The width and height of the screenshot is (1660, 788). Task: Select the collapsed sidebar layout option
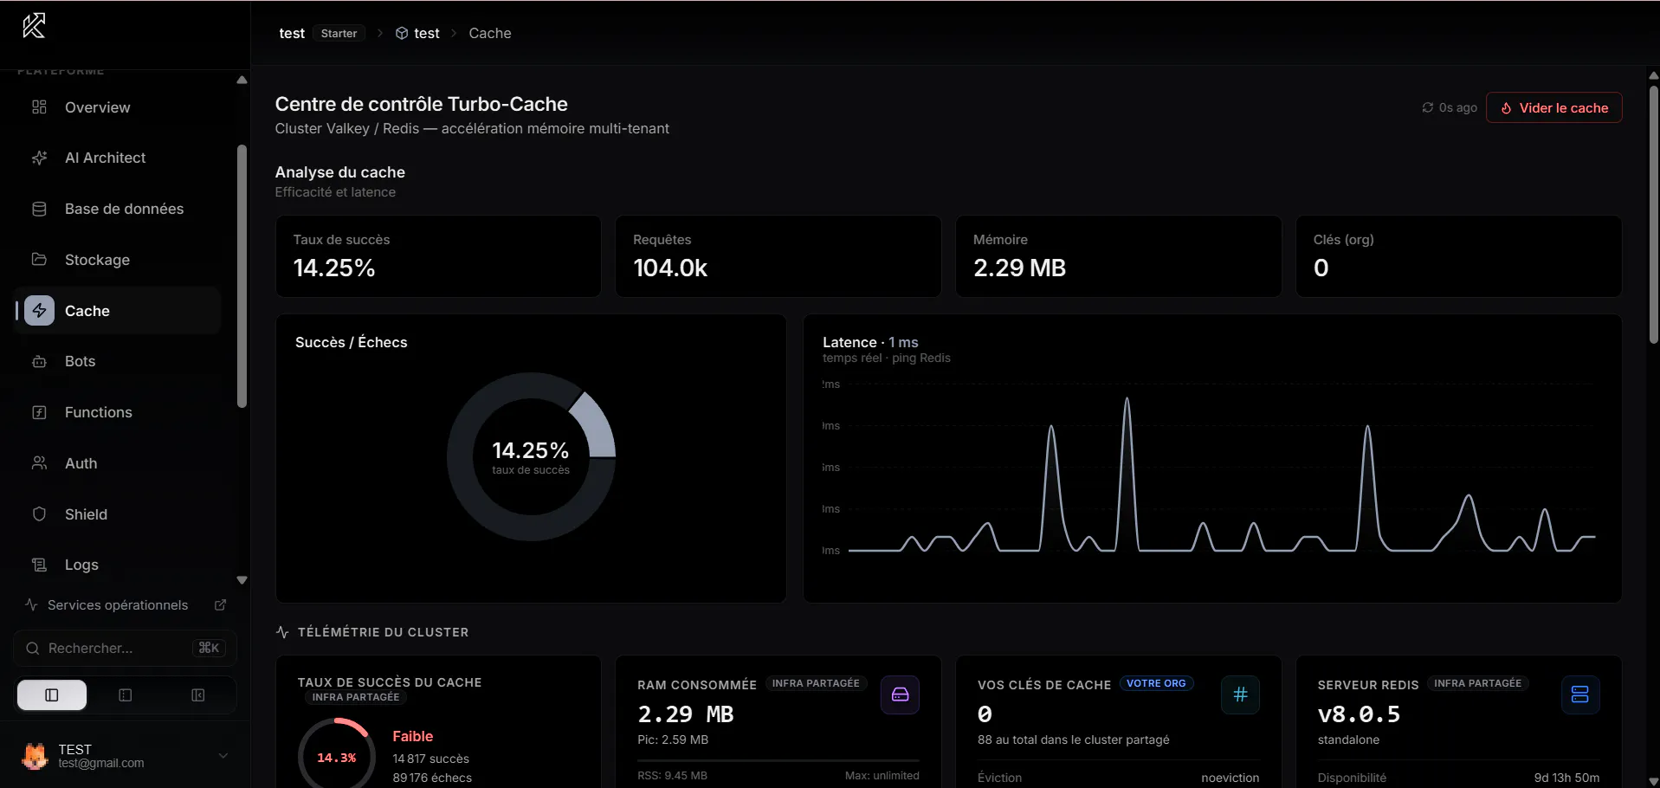(x=197, y=695)
